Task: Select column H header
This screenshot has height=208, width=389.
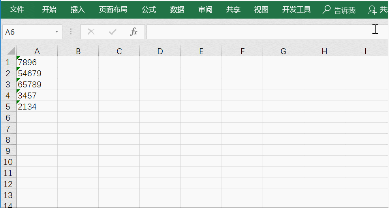Action: coord(325,51)
